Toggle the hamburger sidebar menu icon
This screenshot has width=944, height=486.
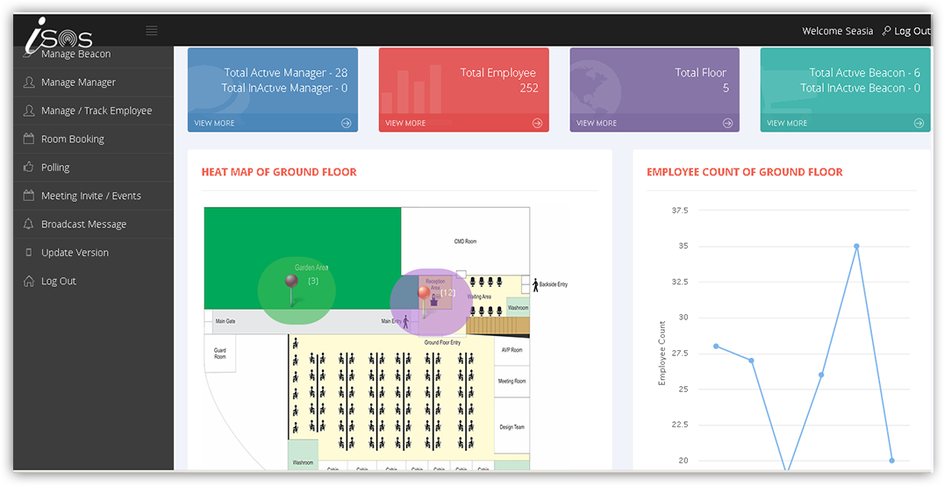tap(152, 30)
